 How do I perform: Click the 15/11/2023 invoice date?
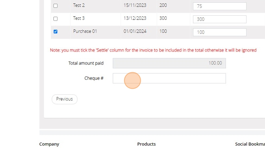click(x=135, y=5)
